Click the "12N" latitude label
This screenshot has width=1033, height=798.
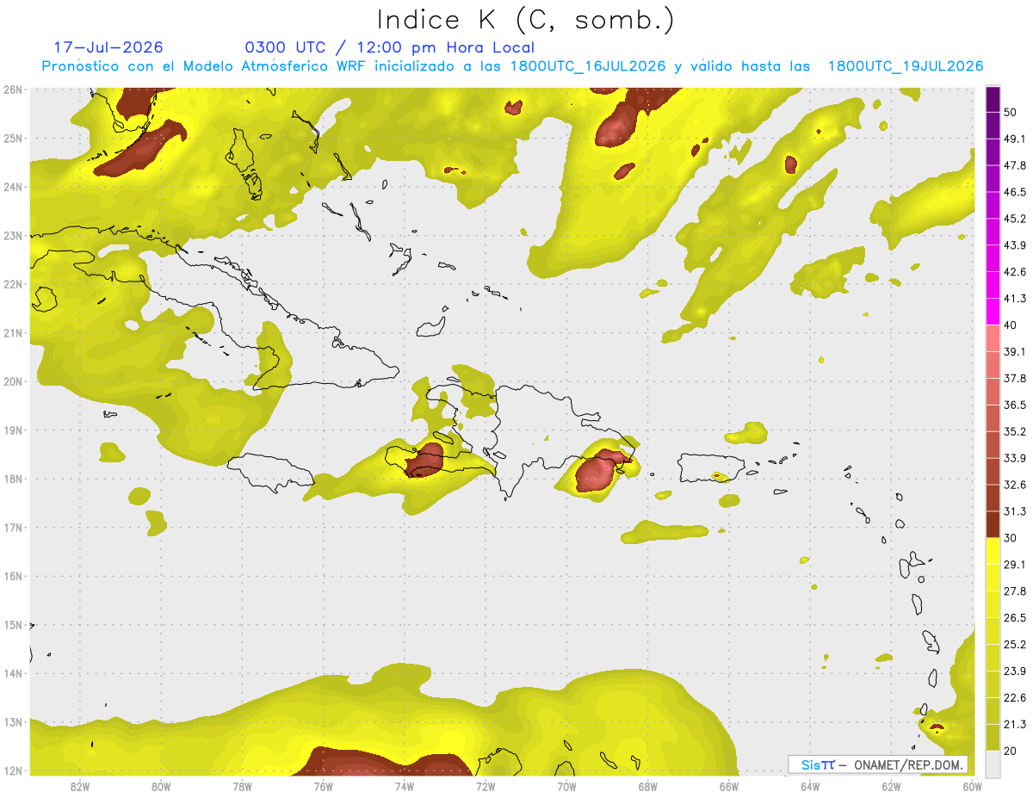click(12, 770)
